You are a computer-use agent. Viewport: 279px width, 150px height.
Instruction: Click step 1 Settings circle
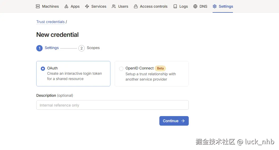pos(39,48)
